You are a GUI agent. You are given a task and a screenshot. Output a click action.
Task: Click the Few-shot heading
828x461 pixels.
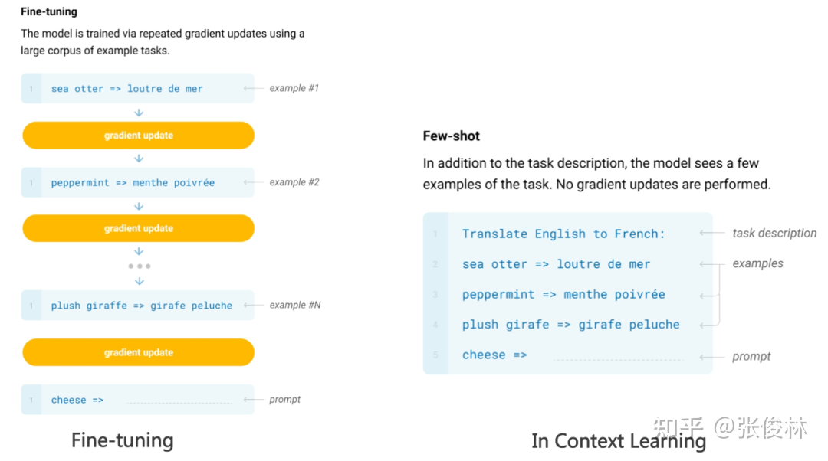click(452, 136)
